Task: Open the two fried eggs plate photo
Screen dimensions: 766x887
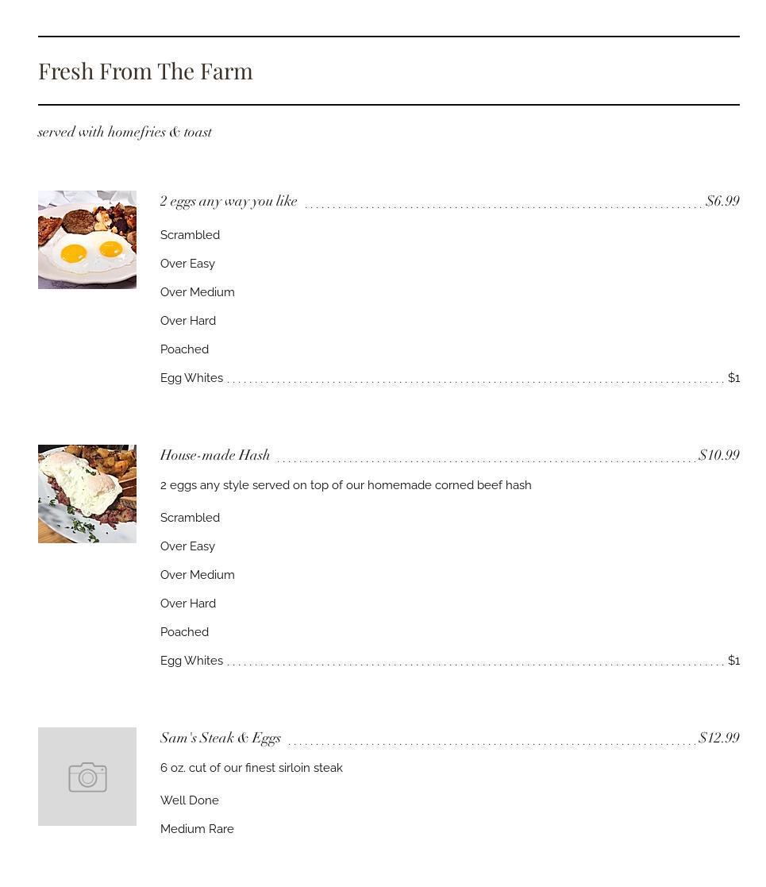Action: (87, 240)
